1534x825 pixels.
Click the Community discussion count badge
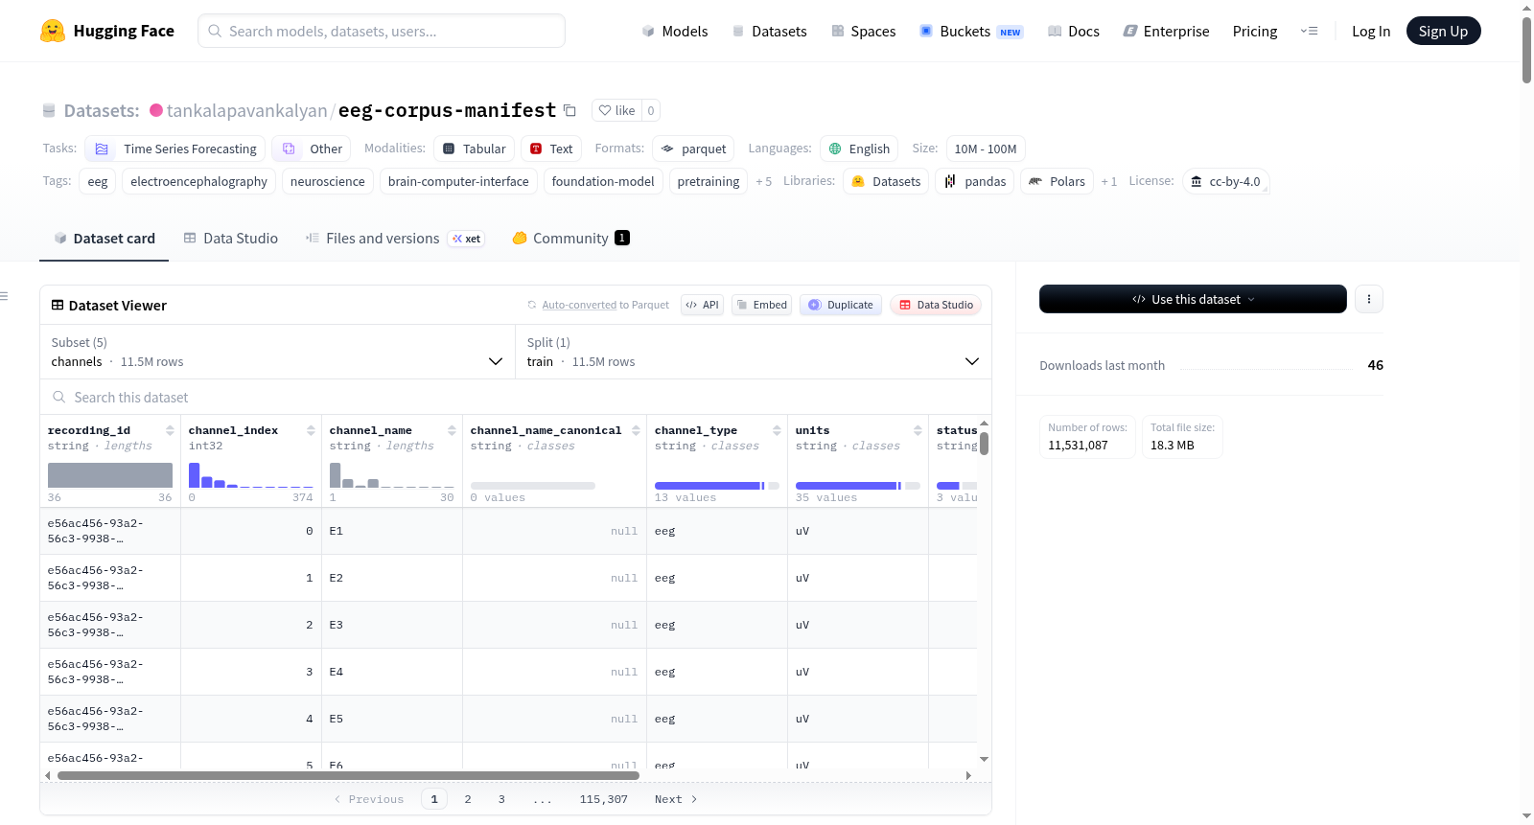point(622,238)
